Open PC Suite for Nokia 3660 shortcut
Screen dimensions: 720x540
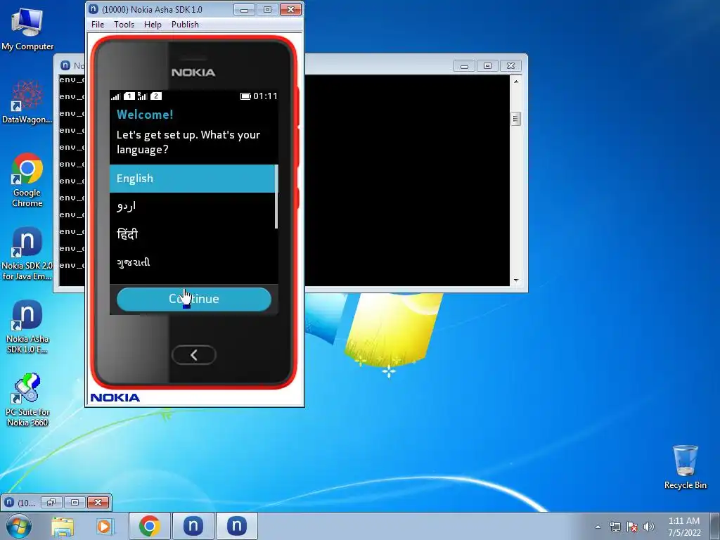(27, 400)
